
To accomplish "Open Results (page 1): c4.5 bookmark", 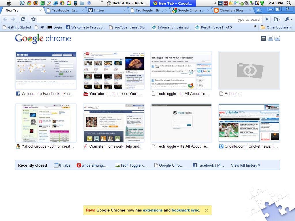I will [x=213, y=27].
